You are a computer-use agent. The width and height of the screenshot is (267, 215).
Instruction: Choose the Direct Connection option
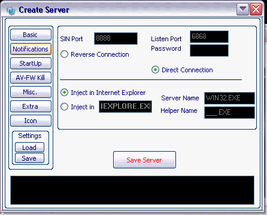coord(155,70)
